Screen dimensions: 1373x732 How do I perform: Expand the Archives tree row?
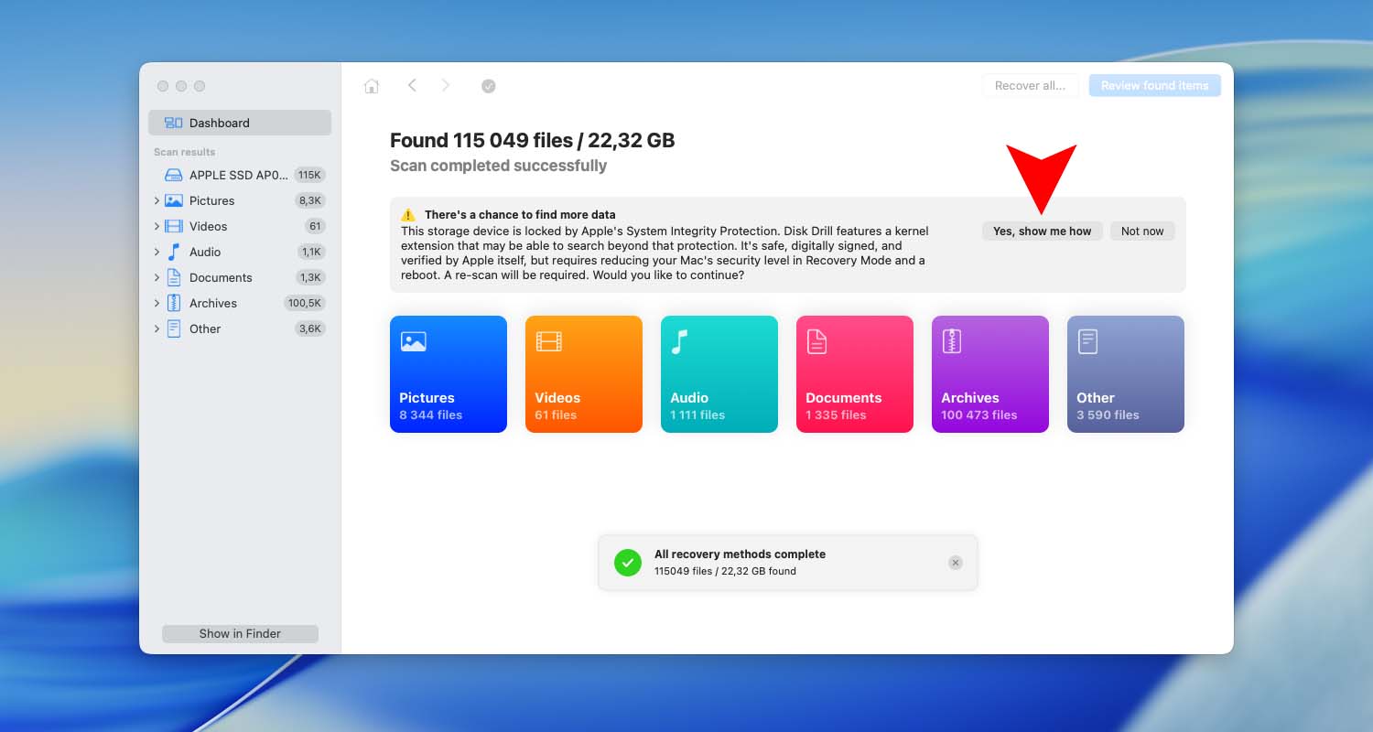pos(157,303)
